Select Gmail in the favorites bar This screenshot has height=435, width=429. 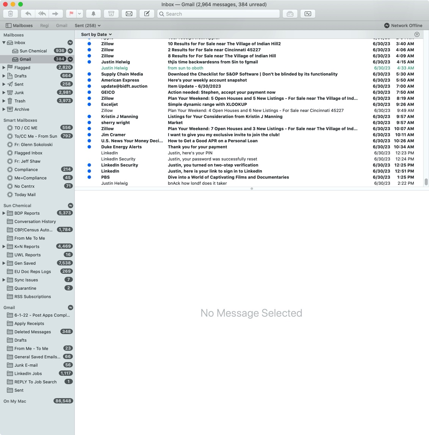61,25
